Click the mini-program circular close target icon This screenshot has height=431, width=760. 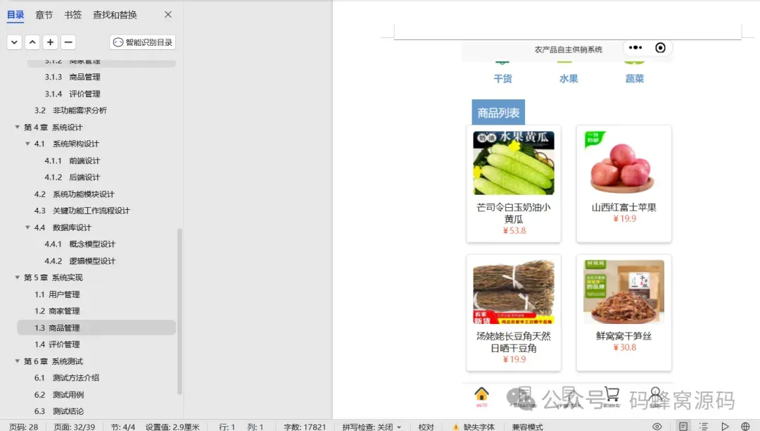click(x=660, y=47)
